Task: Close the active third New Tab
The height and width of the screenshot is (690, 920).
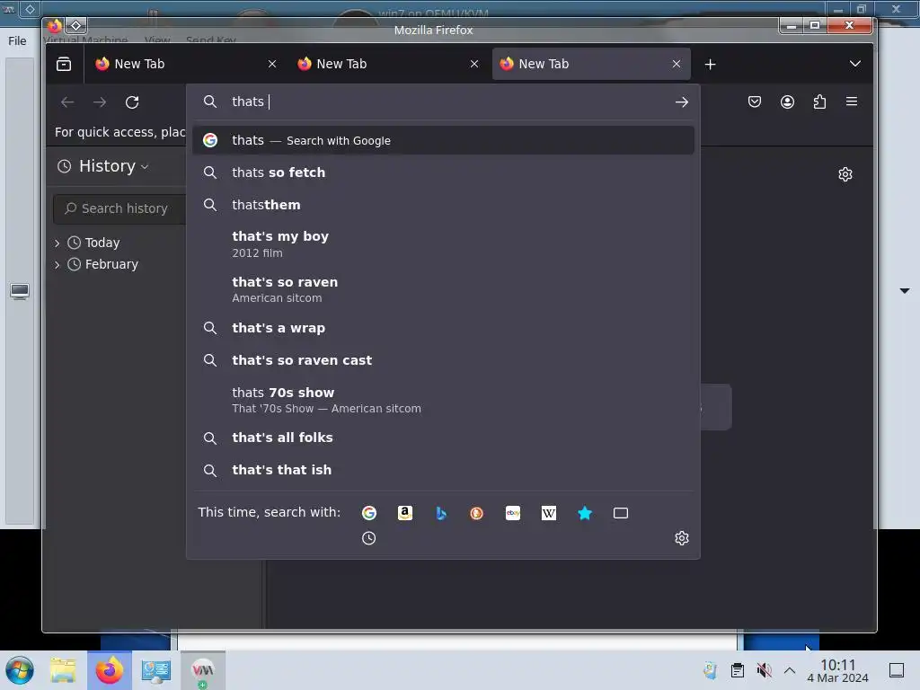Action: (677, 64)
